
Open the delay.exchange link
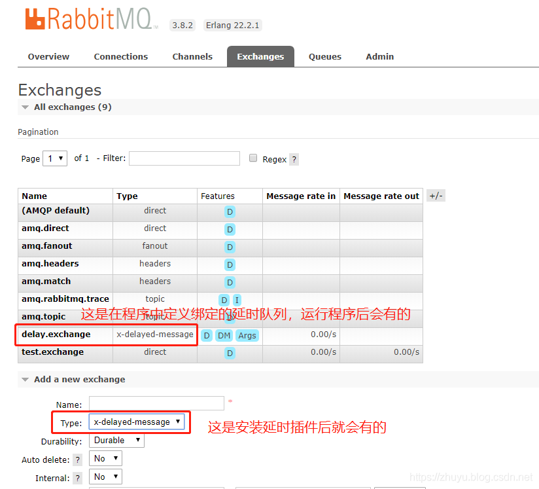56,335
